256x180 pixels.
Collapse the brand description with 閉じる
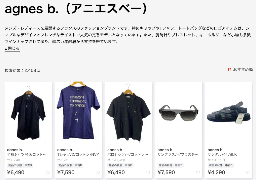click(12, 49)
